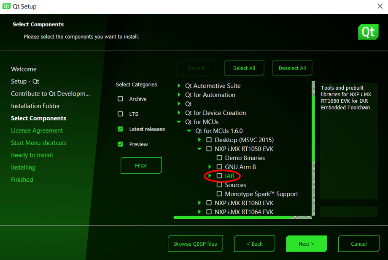Viewport: 388px width, 260px height.
Task: Tick the Demo Binaries checkbox
Action: click(219, 158)
